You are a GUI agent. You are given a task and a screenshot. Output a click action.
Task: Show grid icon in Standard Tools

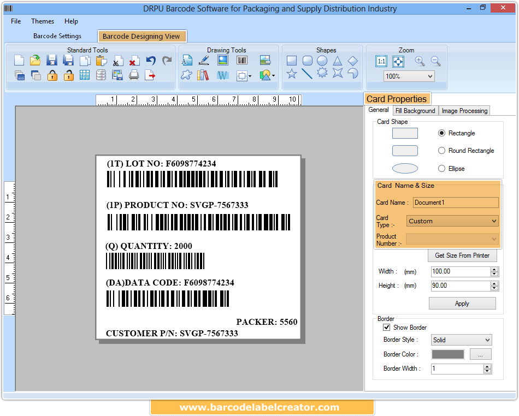(85, 75)
